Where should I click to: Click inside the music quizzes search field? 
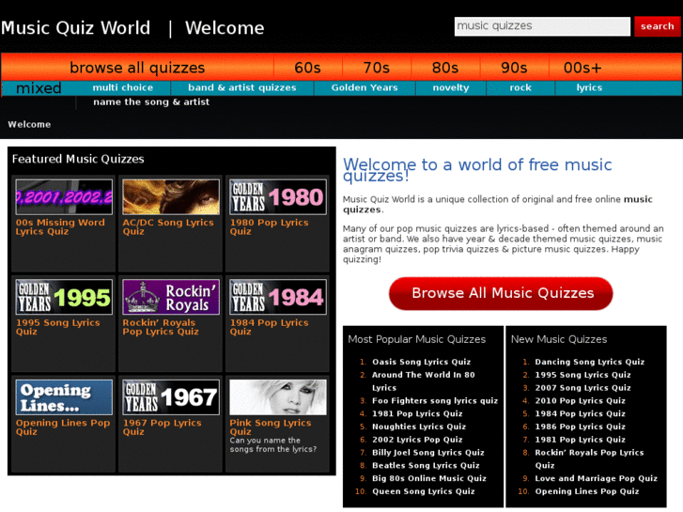(542, 26)
